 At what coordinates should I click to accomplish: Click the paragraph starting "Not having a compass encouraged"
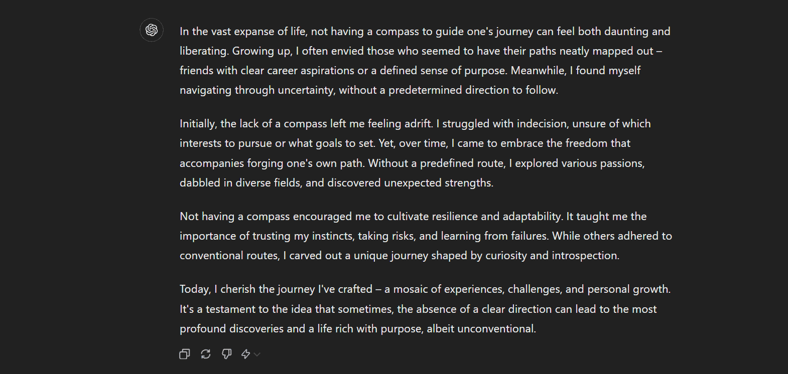click(x=426, y=236)
